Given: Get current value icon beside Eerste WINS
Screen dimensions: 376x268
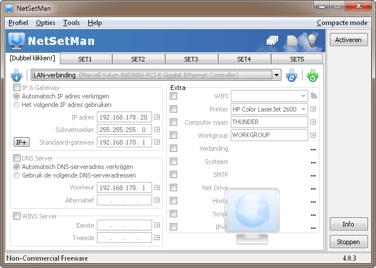Looking at the screenshot, I should 157,225.
